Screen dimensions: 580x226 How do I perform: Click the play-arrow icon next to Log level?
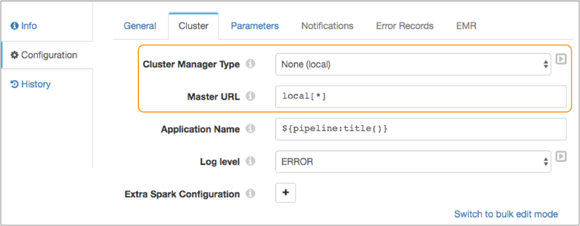pyautogui.click(x=561, y=156)
